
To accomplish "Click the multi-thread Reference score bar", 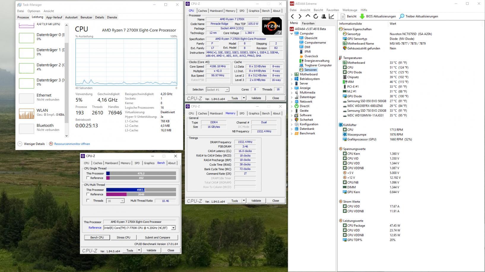I will (x=141, y=194).
